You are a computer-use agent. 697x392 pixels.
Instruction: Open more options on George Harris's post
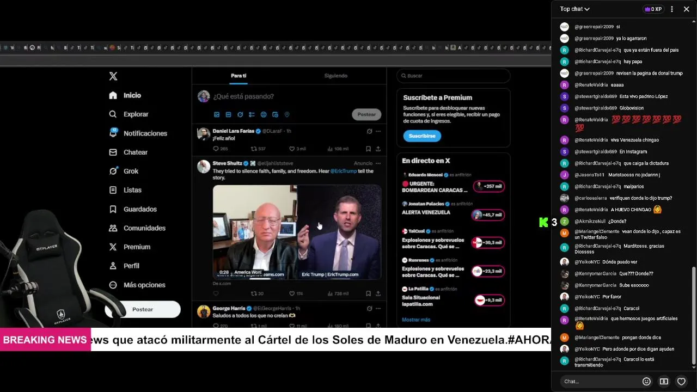coord(378,309)
